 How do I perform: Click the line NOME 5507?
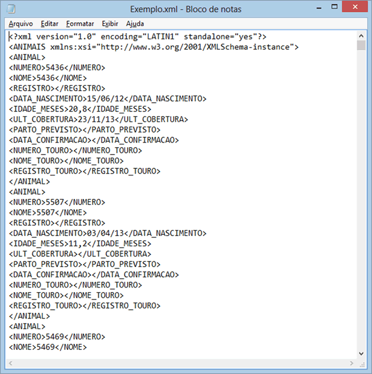tap(48, 212)
